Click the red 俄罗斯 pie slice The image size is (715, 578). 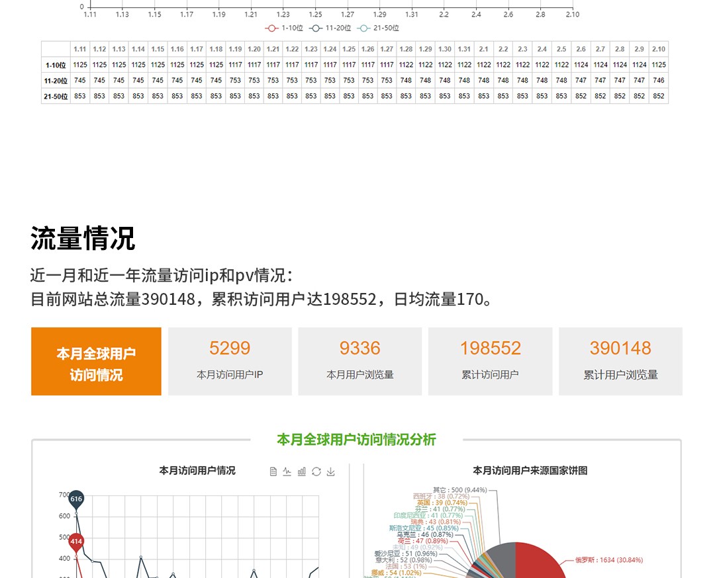pos(540,563)
